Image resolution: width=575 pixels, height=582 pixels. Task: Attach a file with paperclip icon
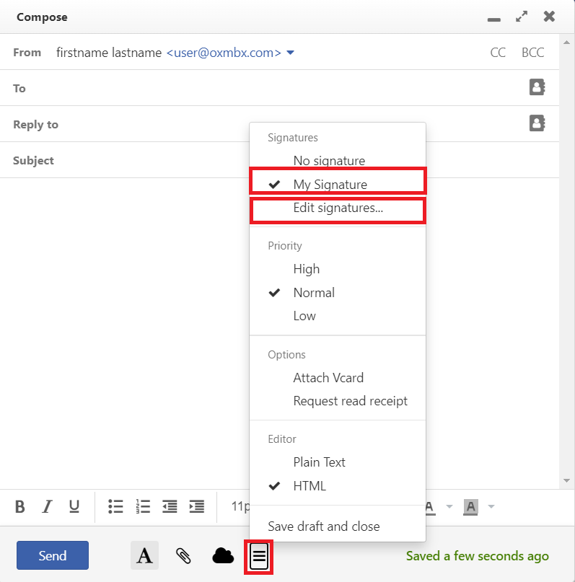click(x=184, y=555)
